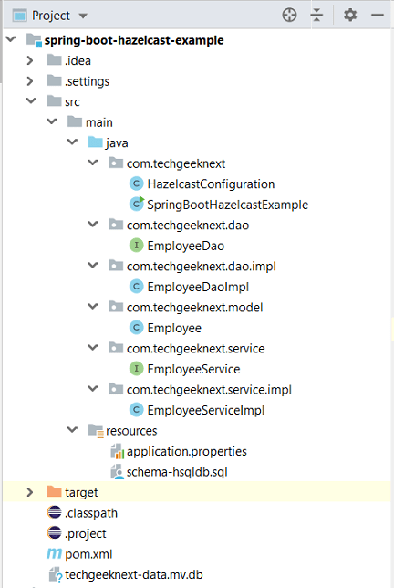Select EmployeeServiceImpl class
The height and width of the screenshot is (588, 394).
pos(205,410)
